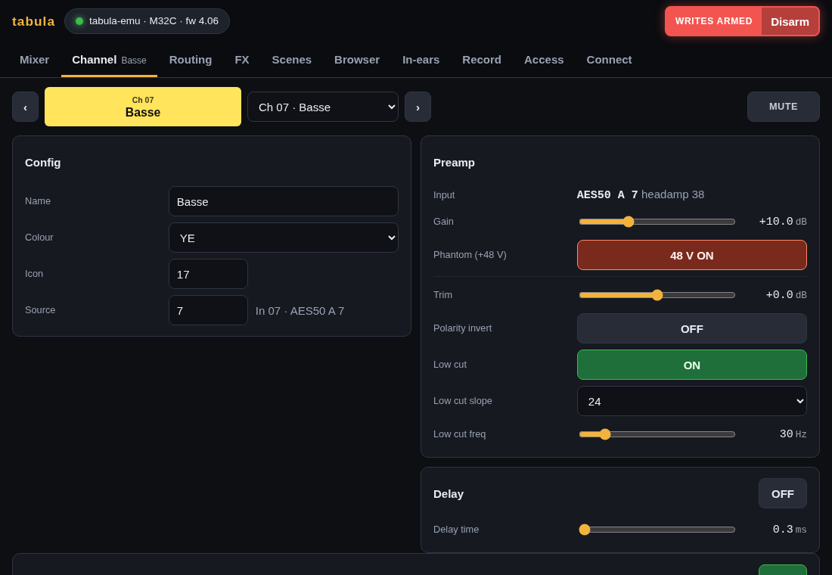Select the Channel Basse tab
Image resolution: width=832 pixels, height=575 pixels.
pyautogui.click(x=110, y=60)
